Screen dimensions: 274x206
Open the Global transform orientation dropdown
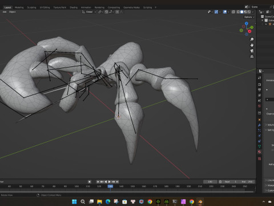89,12
